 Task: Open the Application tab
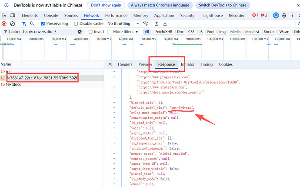tap(164, 16)
